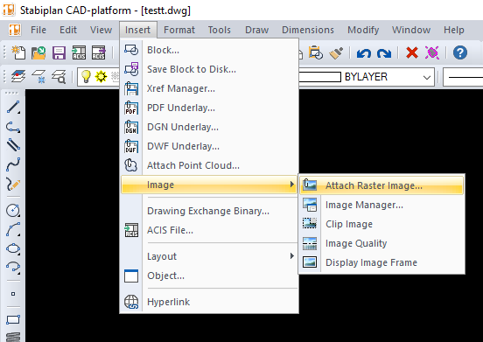483x342 pixels.
Task: Click the blue Undo arrow
Action: tap(364, 53)
